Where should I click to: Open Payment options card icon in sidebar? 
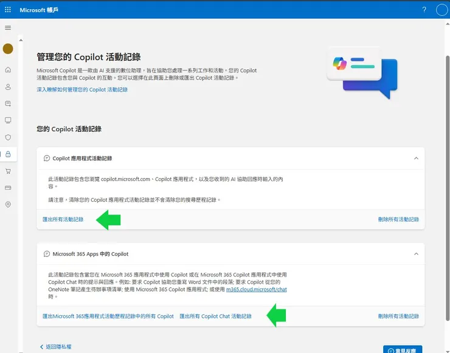click(x=8, y=188)
